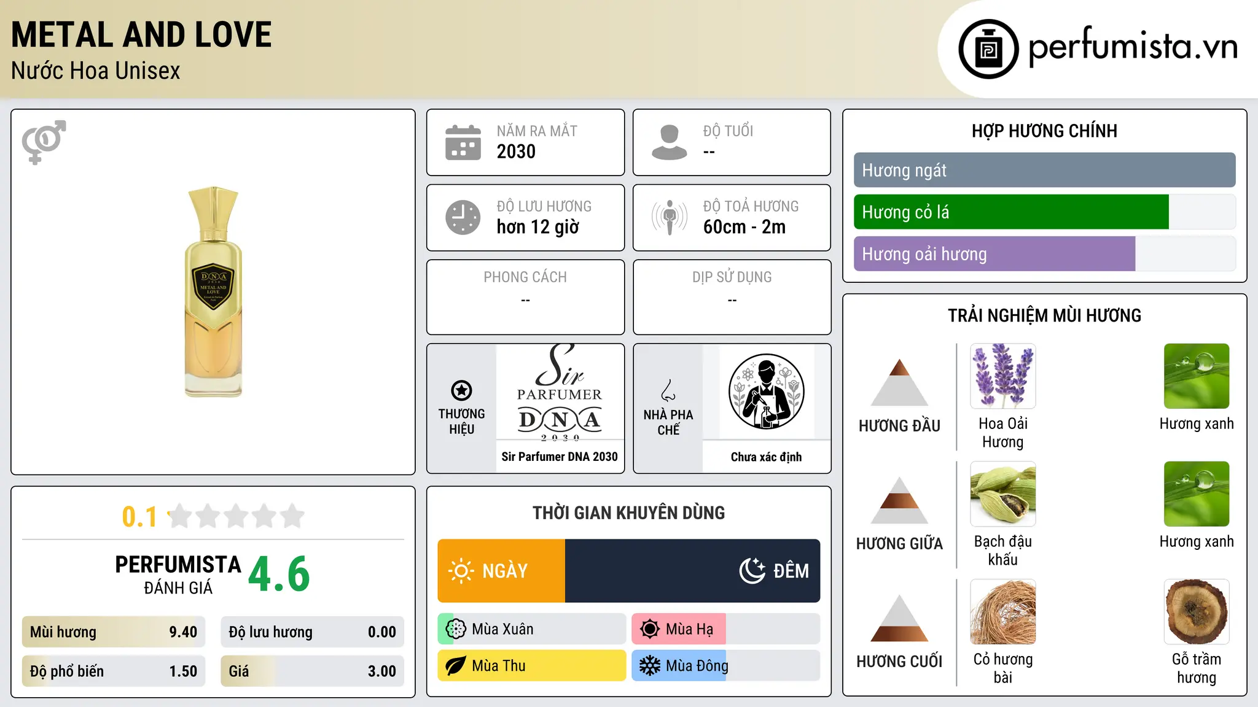Viewport: 1258px width, 707px height.
Task: Click the Mùa Hạ season bar
Action: [x=726, y=629]
